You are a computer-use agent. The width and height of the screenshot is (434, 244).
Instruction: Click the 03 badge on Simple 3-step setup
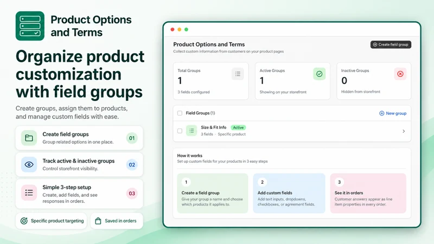pos(132,194)
